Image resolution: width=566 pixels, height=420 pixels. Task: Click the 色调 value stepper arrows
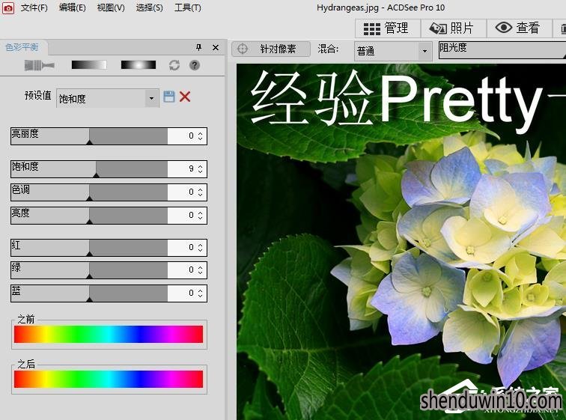pos(201,192)
